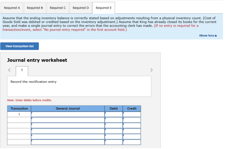
Task: Open the View transaction list button
Action: pos(20,46)
